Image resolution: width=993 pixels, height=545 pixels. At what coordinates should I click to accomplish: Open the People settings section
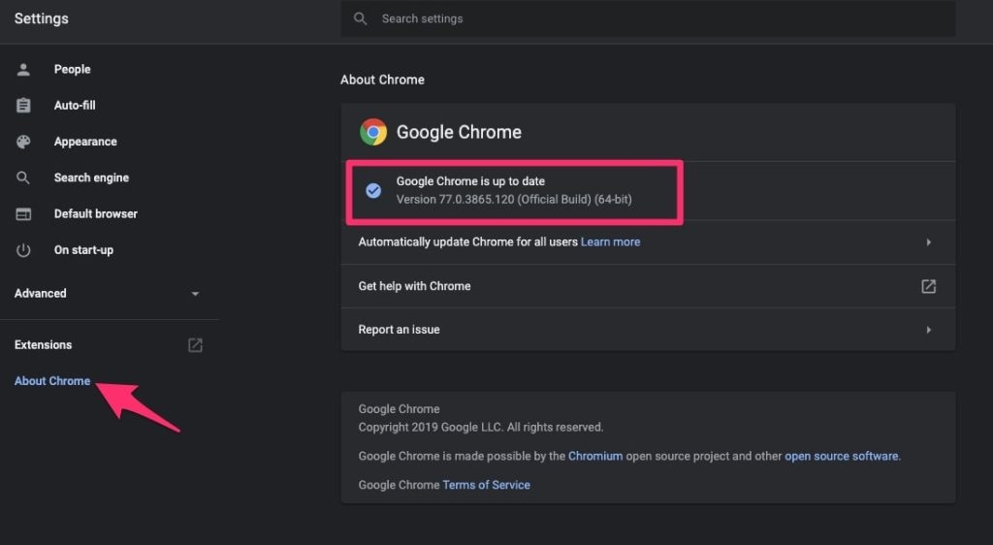point(72,70)
